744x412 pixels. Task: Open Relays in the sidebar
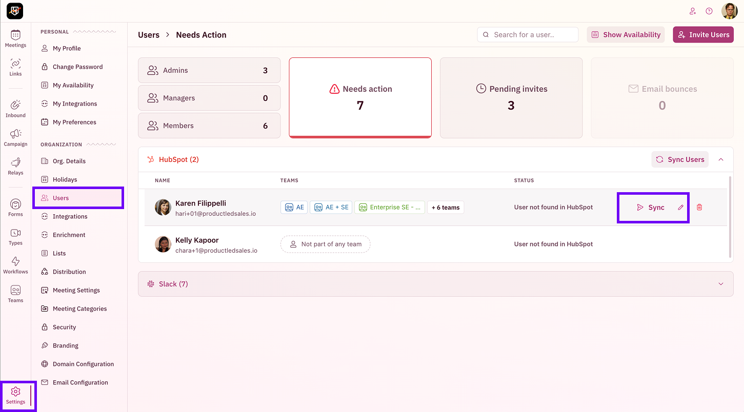[15, 167]
